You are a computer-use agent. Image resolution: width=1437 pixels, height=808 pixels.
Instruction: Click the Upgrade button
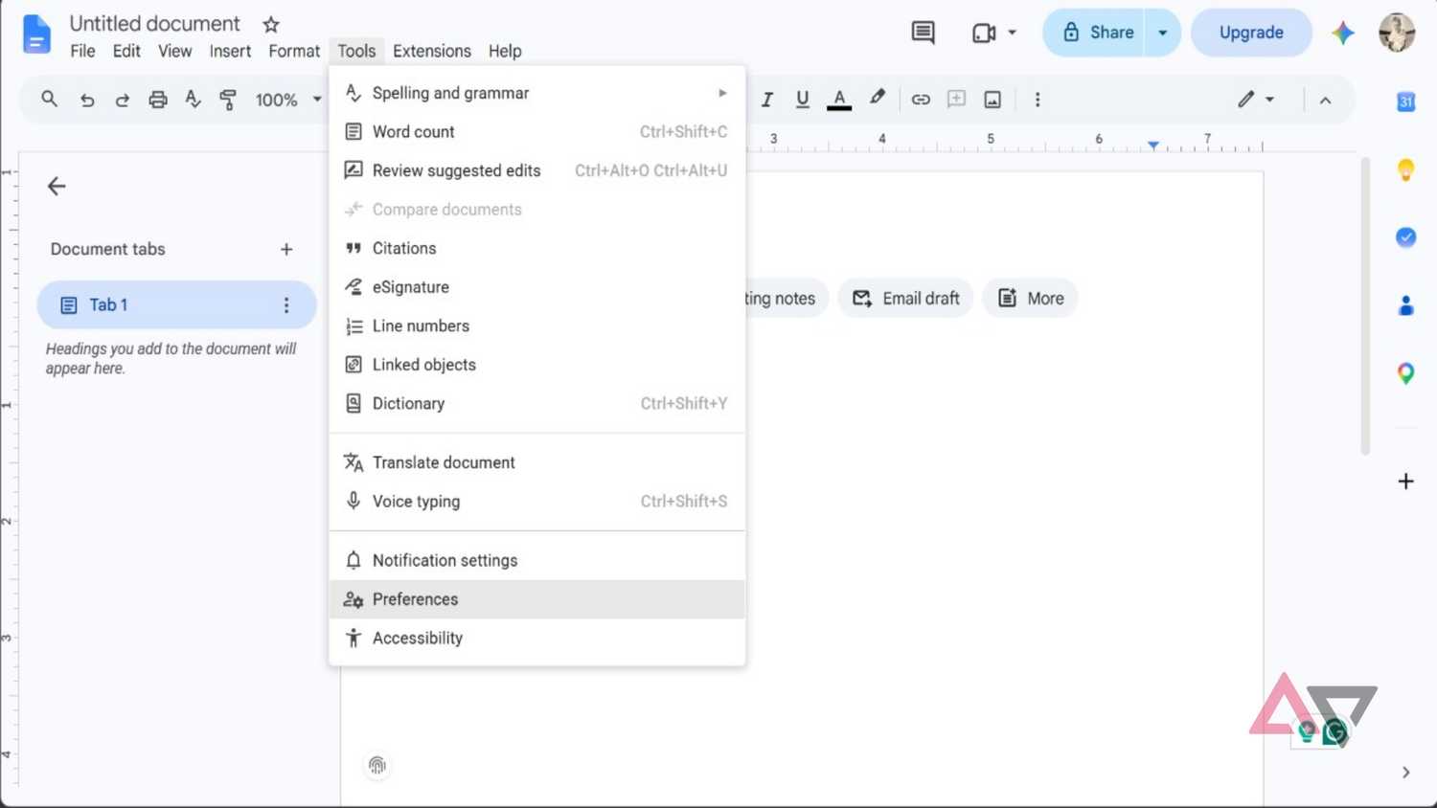[x=1251, y=33]
